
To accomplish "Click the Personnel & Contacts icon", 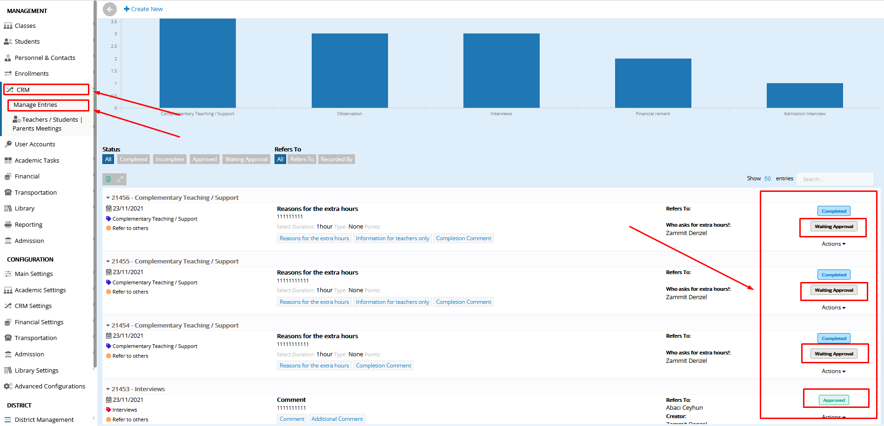I will click(8, 58).
